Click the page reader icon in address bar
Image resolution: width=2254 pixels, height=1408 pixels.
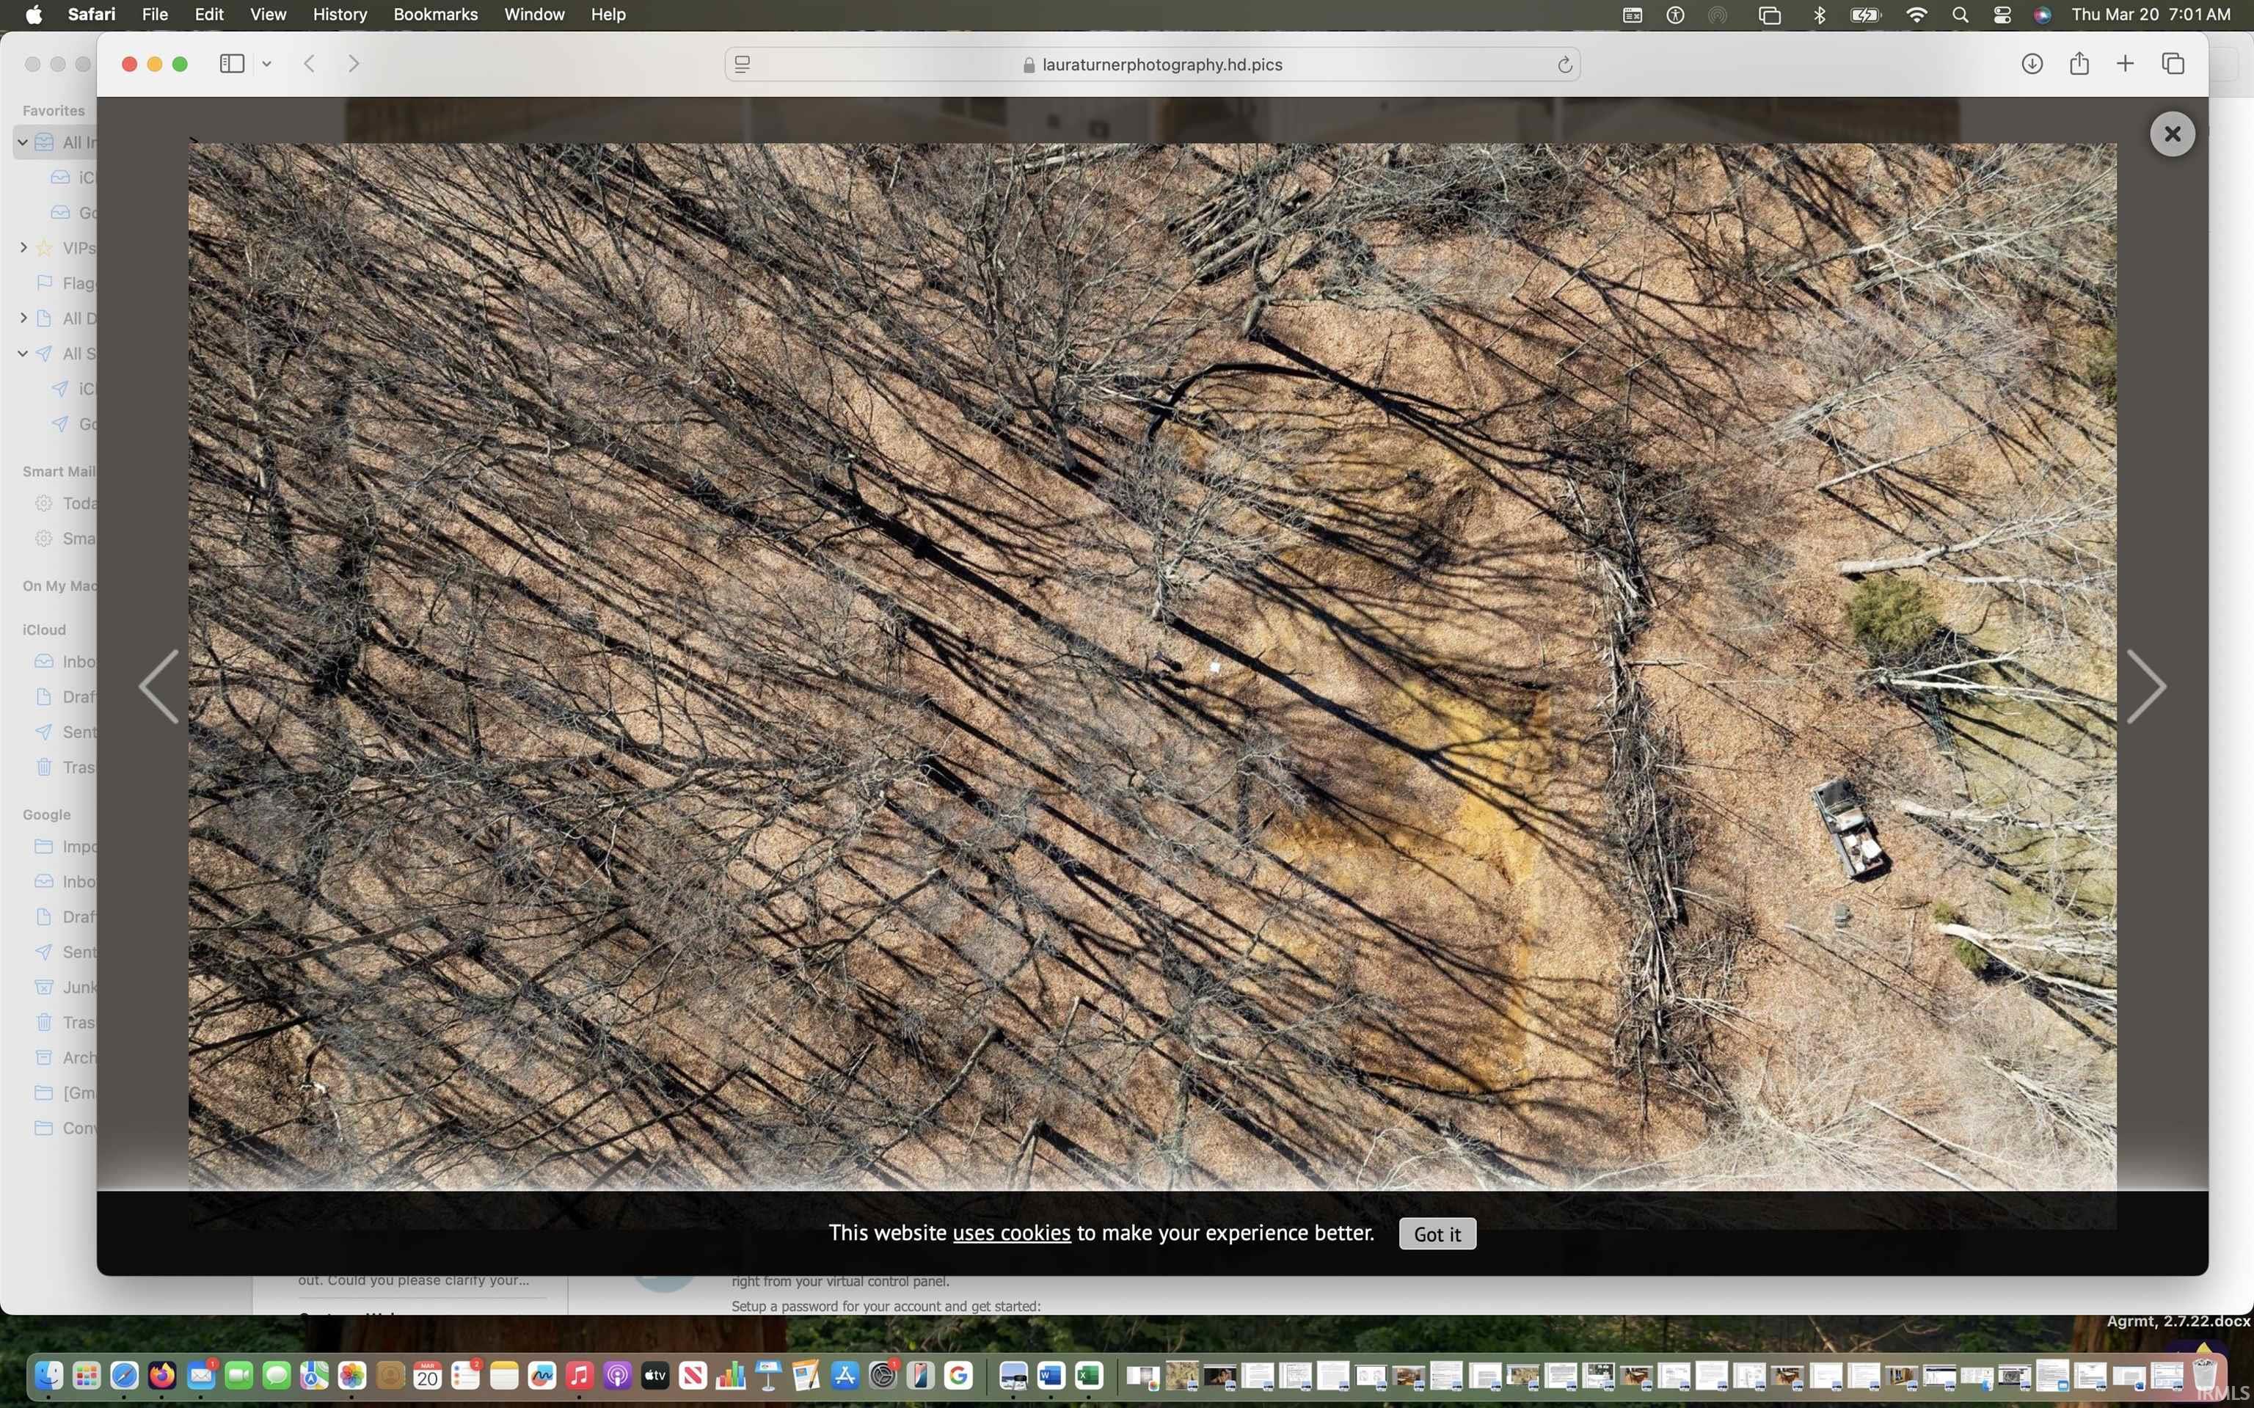pos(742,65)
